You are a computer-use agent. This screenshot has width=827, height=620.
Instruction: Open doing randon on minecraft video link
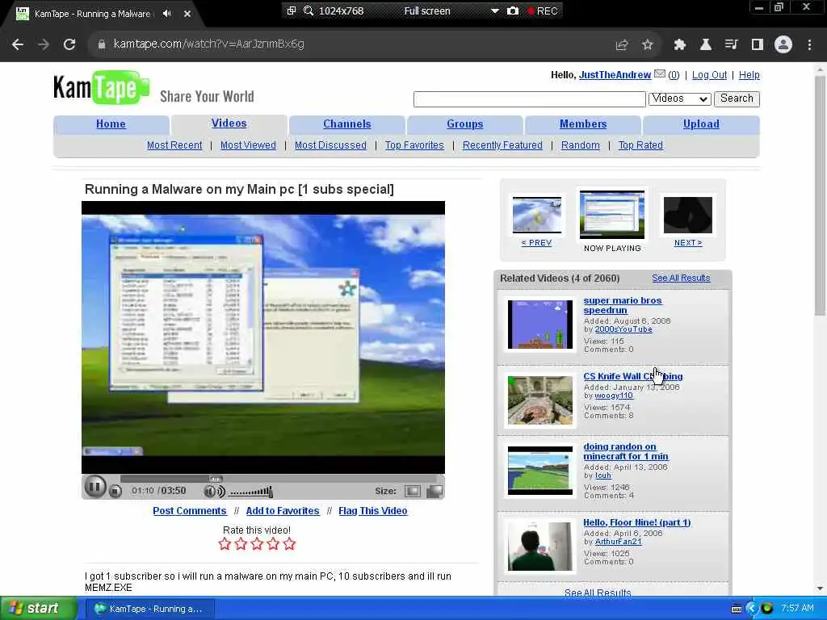(x=626, y=451)
